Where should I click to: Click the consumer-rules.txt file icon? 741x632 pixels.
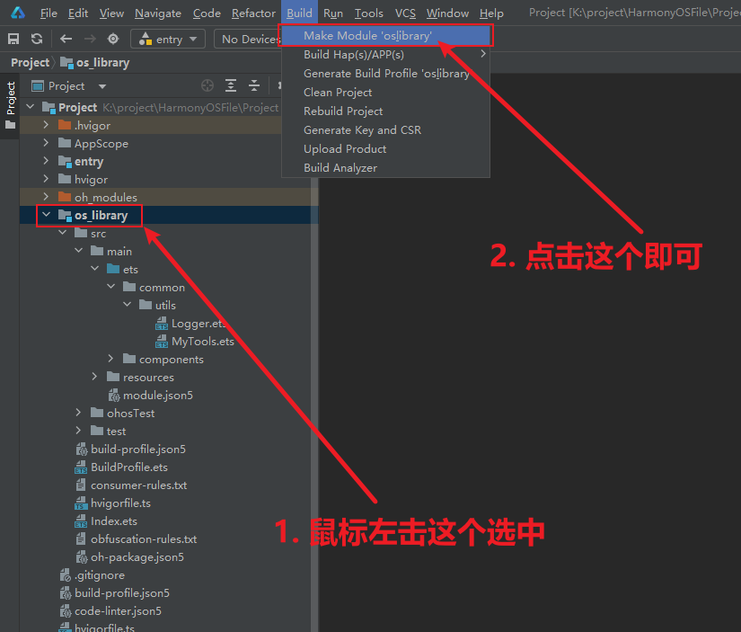coord(81,485)
